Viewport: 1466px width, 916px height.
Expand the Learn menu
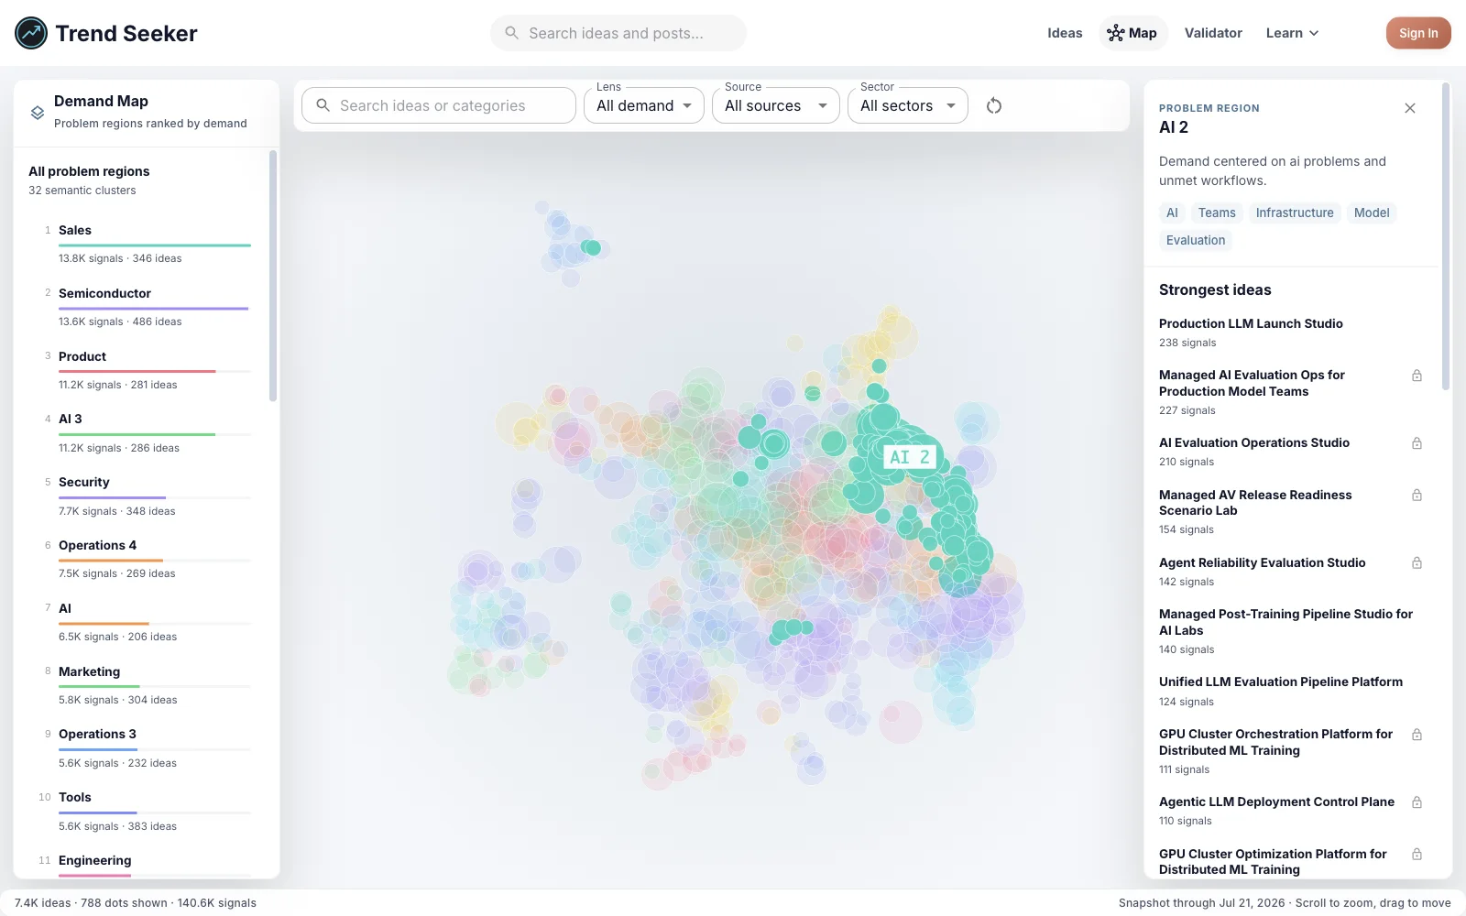coord(1292,33)
